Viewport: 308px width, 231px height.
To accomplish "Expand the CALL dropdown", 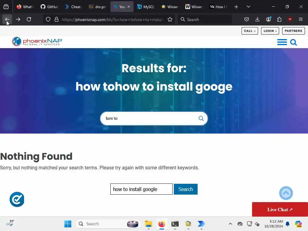I will [x=250, y=31].
